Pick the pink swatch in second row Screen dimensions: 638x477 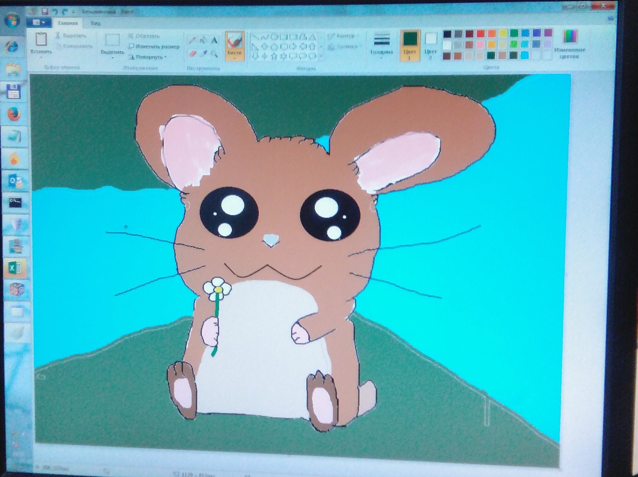480,45
